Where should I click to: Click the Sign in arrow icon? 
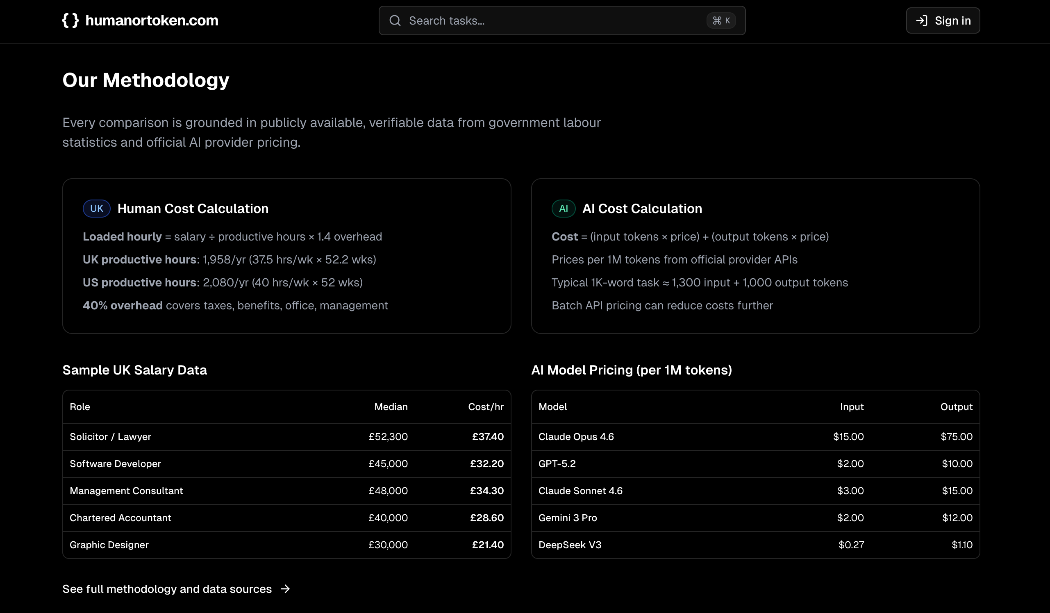pos(921,20)
